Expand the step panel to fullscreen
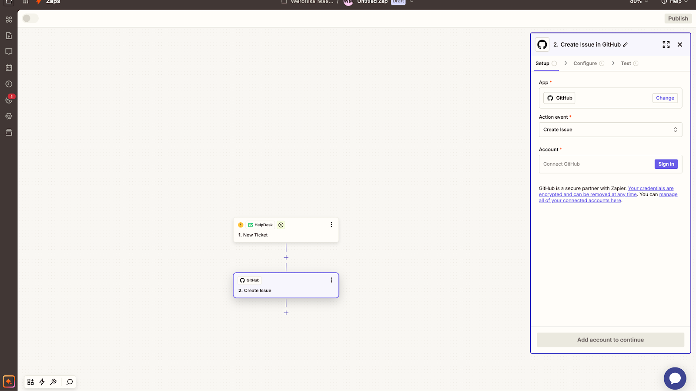This screenshot has height=391, width=696. pos(666,44)
